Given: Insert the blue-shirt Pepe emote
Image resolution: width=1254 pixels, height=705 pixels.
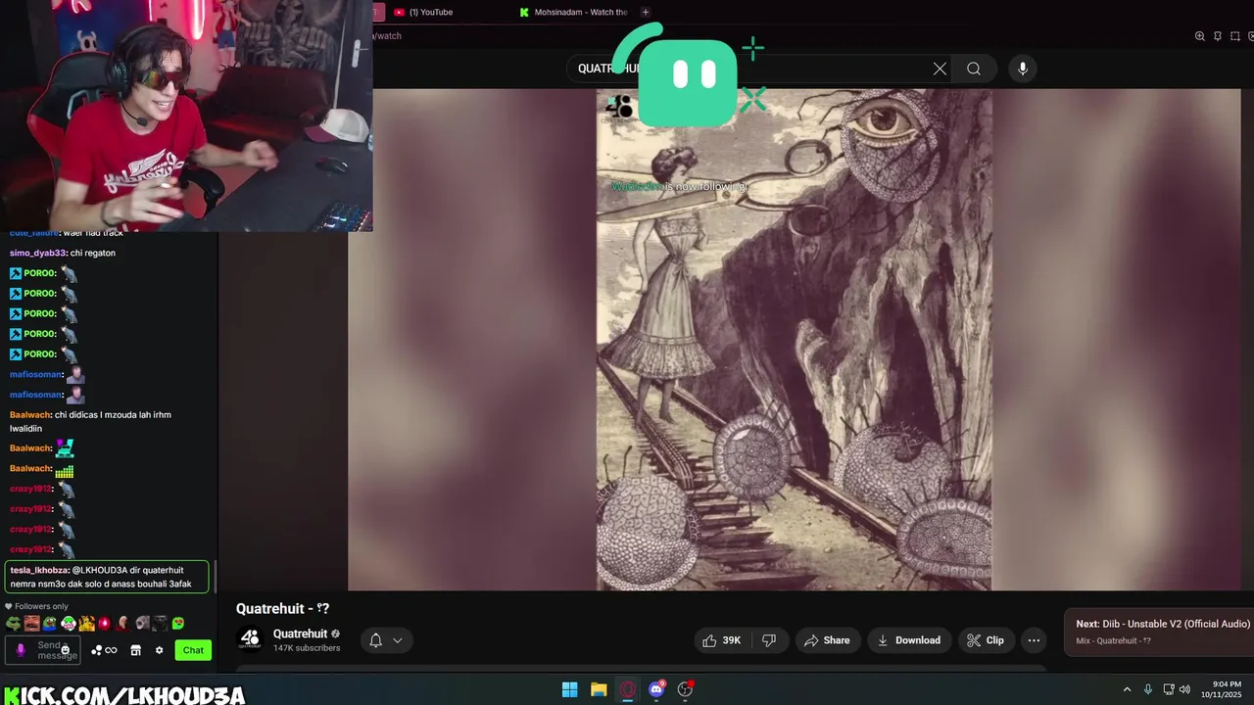Looking at the screenshot, I should pos(50,623).
